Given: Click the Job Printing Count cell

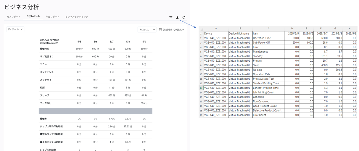Looking at the screenshot, I should 268,92.
